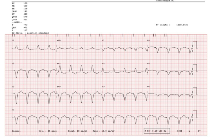This screenshot has height=138, width=212.
Task: Click the calibration pulse ending the rhythm strip
Action: tap(195, 114)
